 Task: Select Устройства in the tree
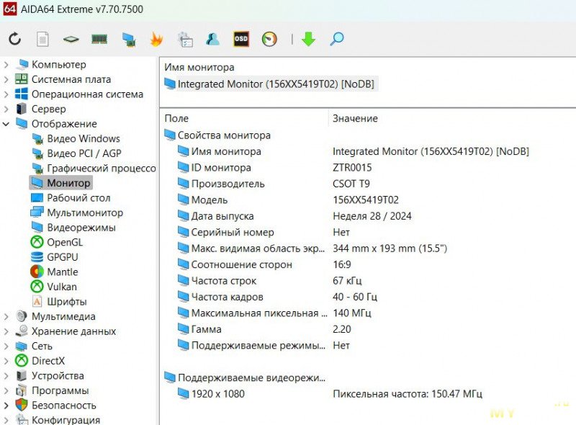coord(50,376)
